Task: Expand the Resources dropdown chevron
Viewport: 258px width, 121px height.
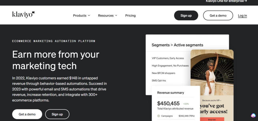Action: 116,16
